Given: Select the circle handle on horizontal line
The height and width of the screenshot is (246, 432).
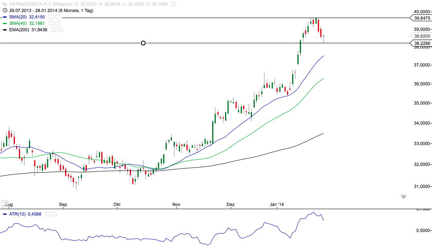Looking at the screenshot, I should [143, 43].
